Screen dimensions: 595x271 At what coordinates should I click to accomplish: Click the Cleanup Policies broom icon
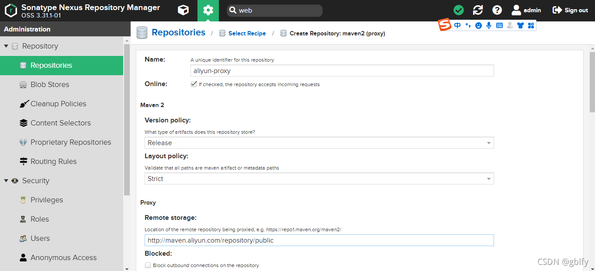(24, 104)
